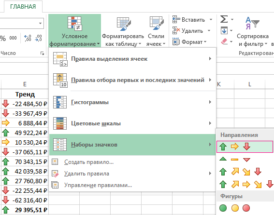Apply percent style format
Image resolution: width=274 pixels, height=215 pixels.
pyautogui.click(x=3, y=38)
